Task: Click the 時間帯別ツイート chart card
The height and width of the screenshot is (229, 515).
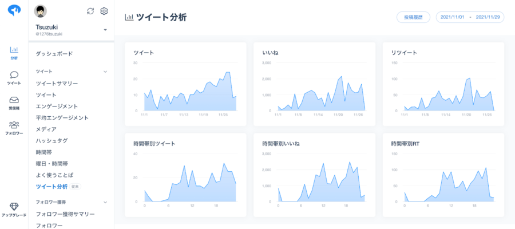Action: [x=185, y=175]
